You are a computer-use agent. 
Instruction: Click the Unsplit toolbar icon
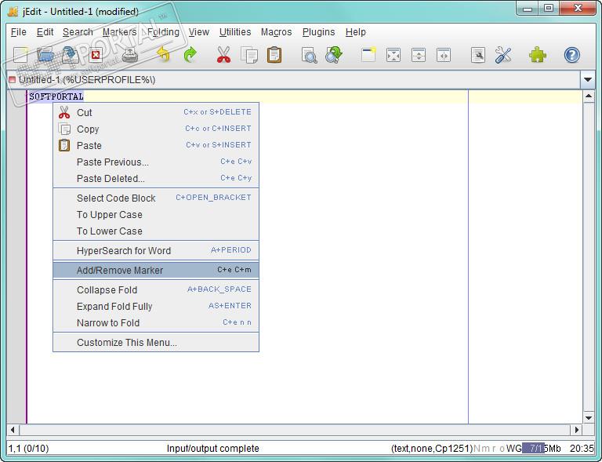click(393, 55)
